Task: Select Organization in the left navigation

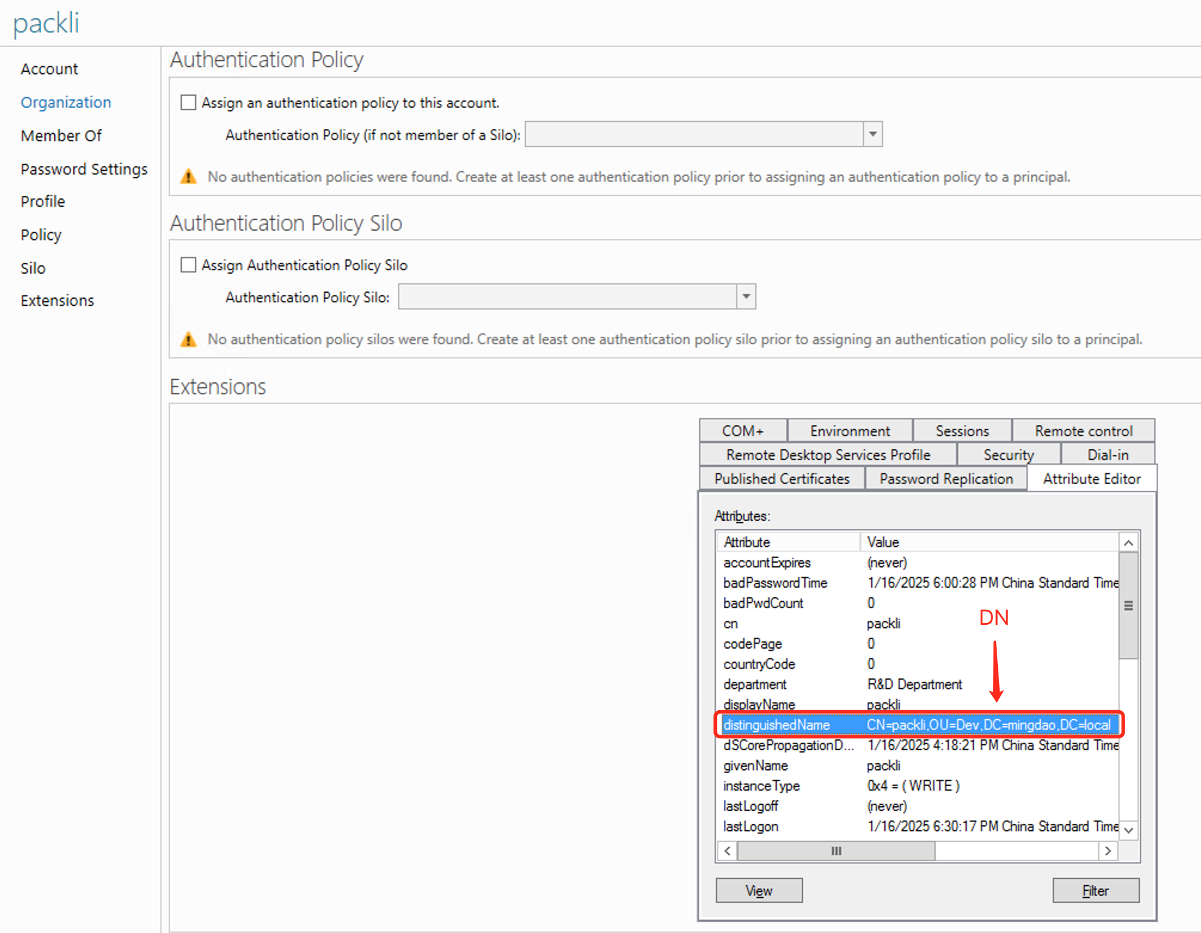Action: point(66,103)
